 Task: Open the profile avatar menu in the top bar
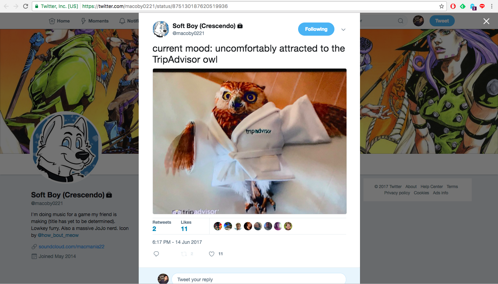click(418, 21)
